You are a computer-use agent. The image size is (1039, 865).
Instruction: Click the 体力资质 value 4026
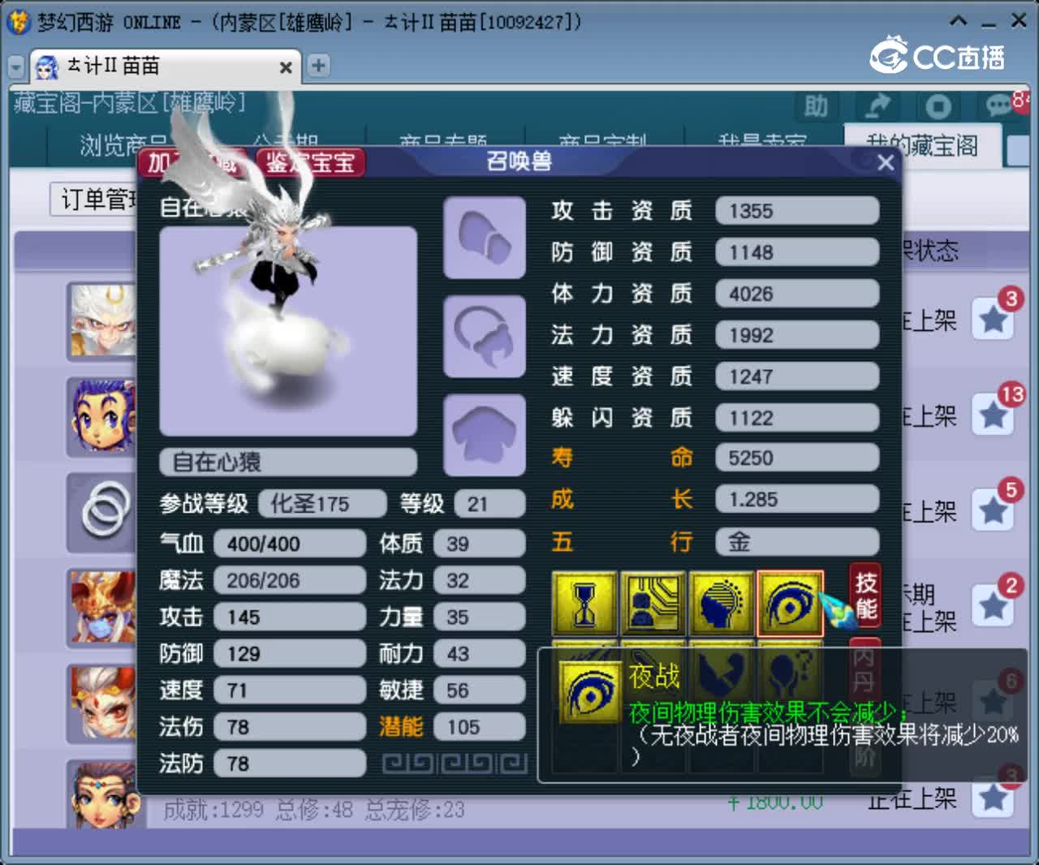pos(797,294)
